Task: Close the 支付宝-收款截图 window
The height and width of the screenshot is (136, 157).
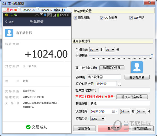Action: [150, 2]
